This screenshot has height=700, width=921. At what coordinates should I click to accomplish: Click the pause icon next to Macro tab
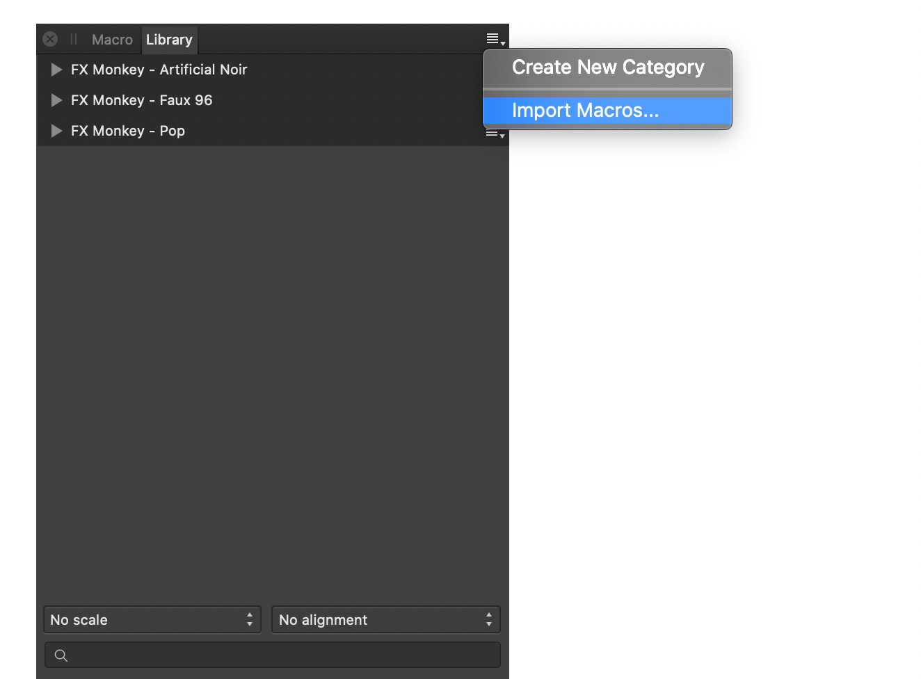[x=74, y=39]
